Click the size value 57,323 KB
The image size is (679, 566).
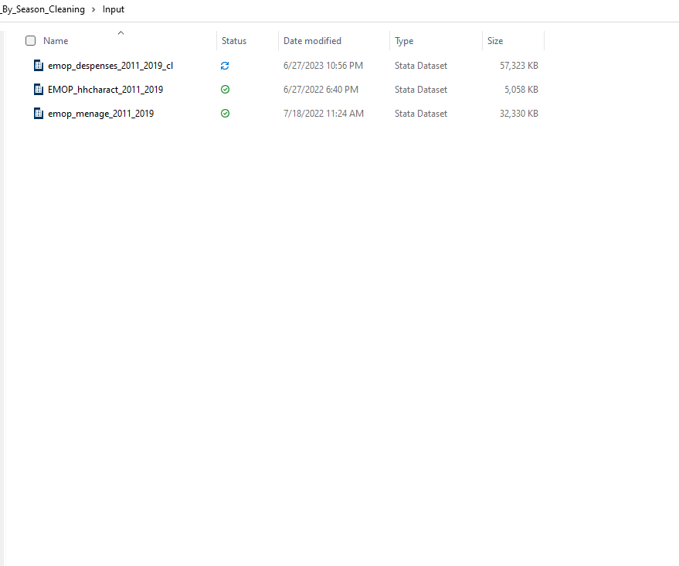click(x=519, y=66)
